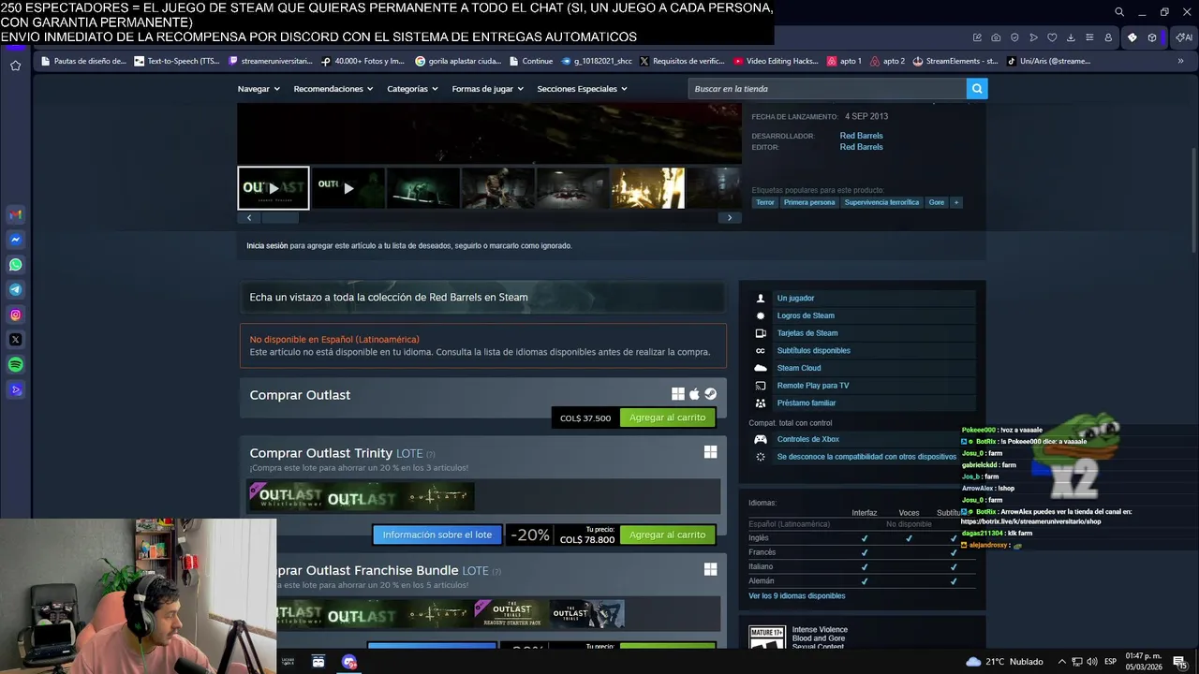Click the Steam store search magnifier button
Image resolution: width=1199 pixels, height=674 pixels.
pyautogui.click(x=977, y=89)
